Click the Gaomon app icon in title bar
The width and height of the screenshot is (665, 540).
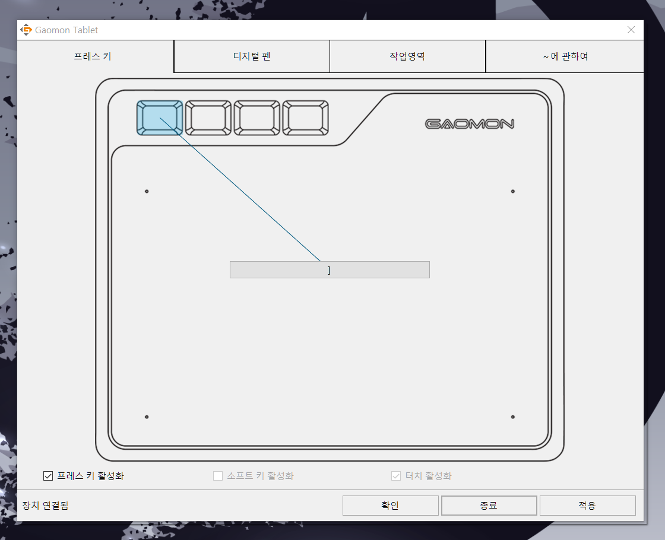[x=26, y=30]
